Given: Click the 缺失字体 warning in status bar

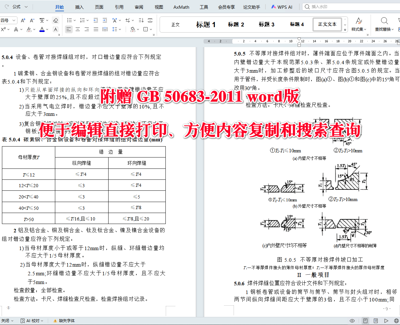Looking at the screenshot, I should [64, 320].
